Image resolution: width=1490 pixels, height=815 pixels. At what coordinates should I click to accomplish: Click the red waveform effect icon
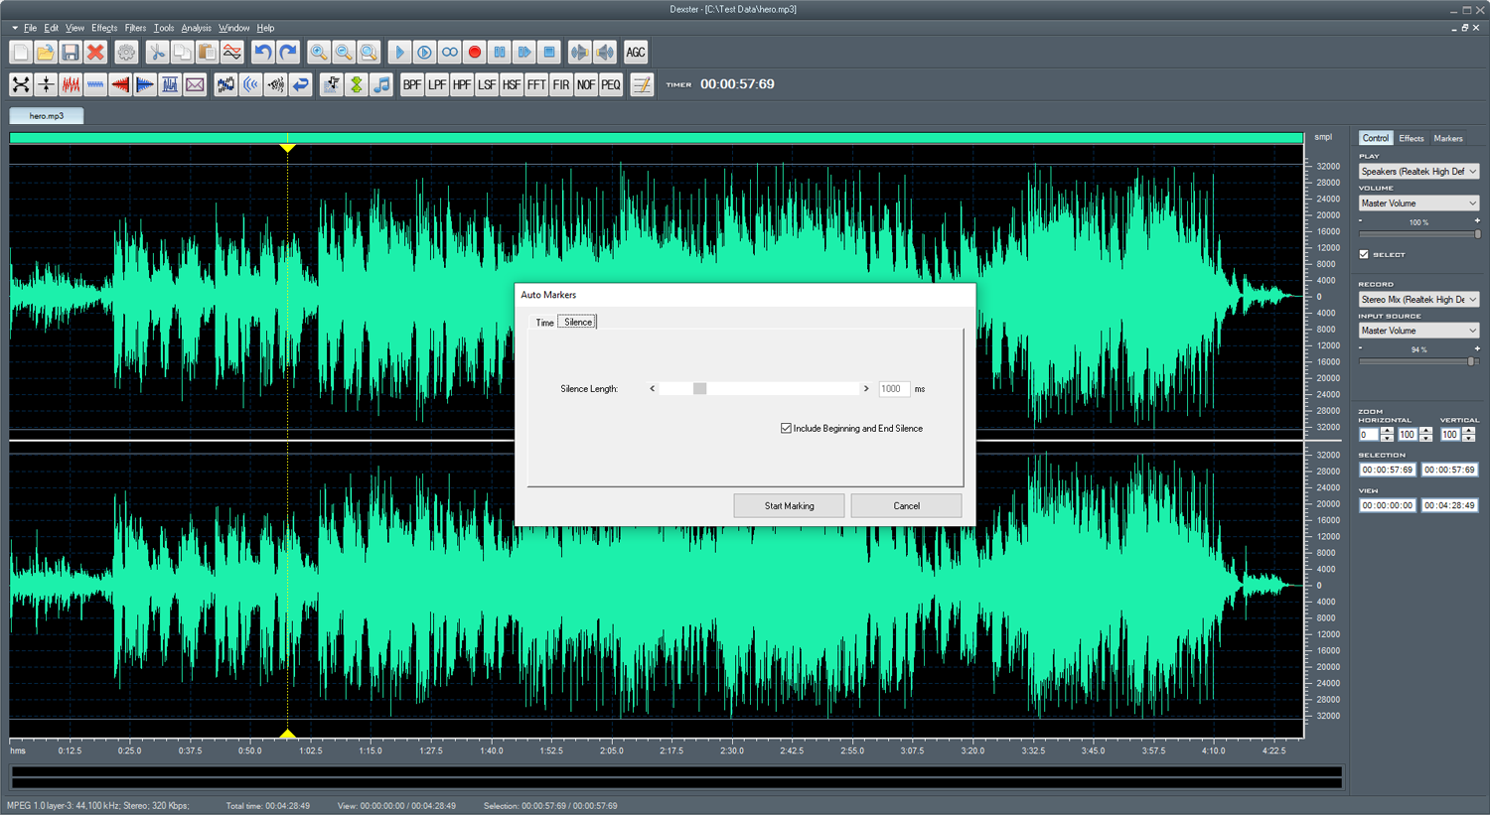point(71,85)
